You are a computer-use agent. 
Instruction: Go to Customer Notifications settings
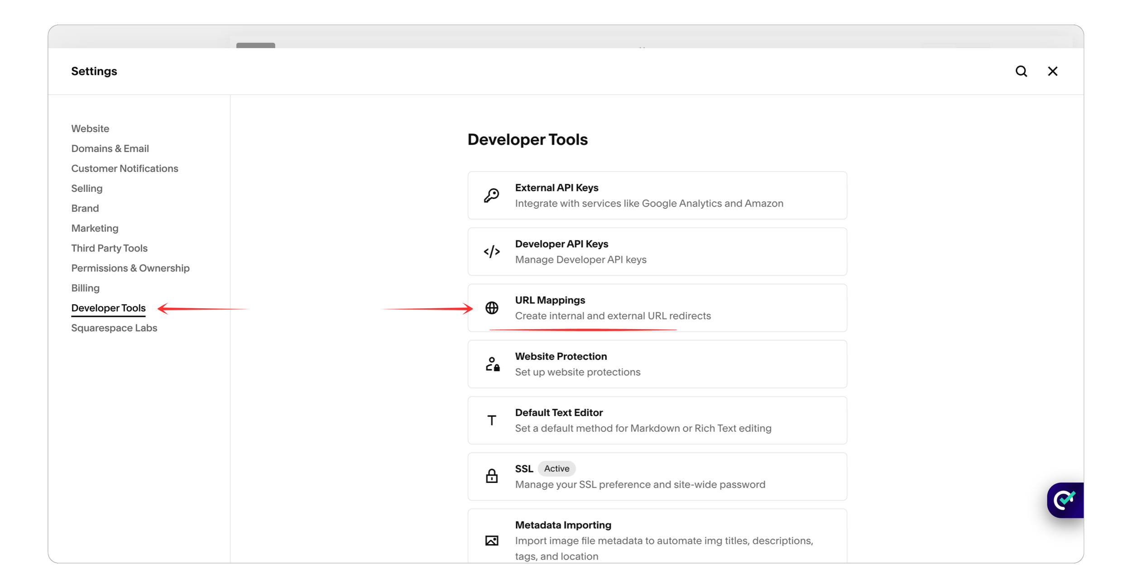tap(125, 168)
